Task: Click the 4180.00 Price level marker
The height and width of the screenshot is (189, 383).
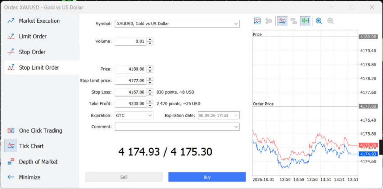Action: [x=368, y=37]
